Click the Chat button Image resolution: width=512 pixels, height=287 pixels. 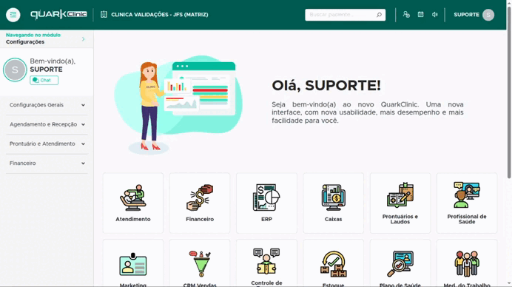44,81
